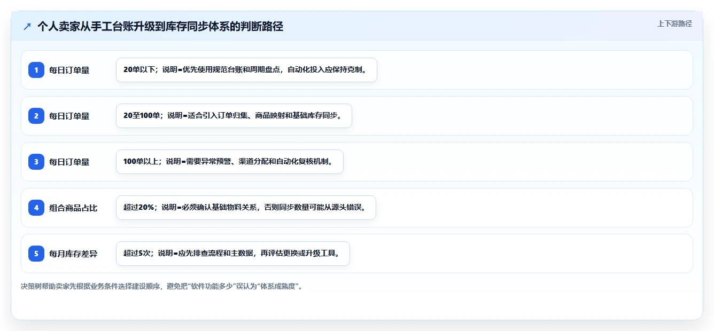
Task: Open the 超过5次 description box
Action: (233, 254)
